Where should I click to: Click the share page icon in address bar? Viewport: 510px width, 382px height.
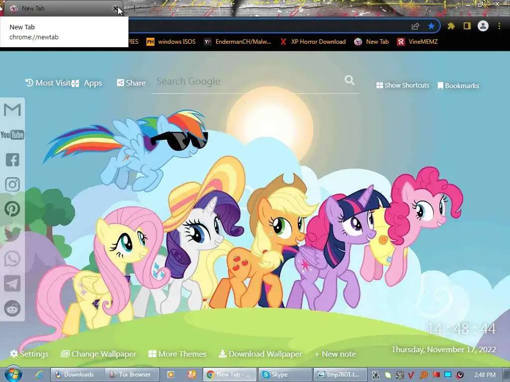415,26
